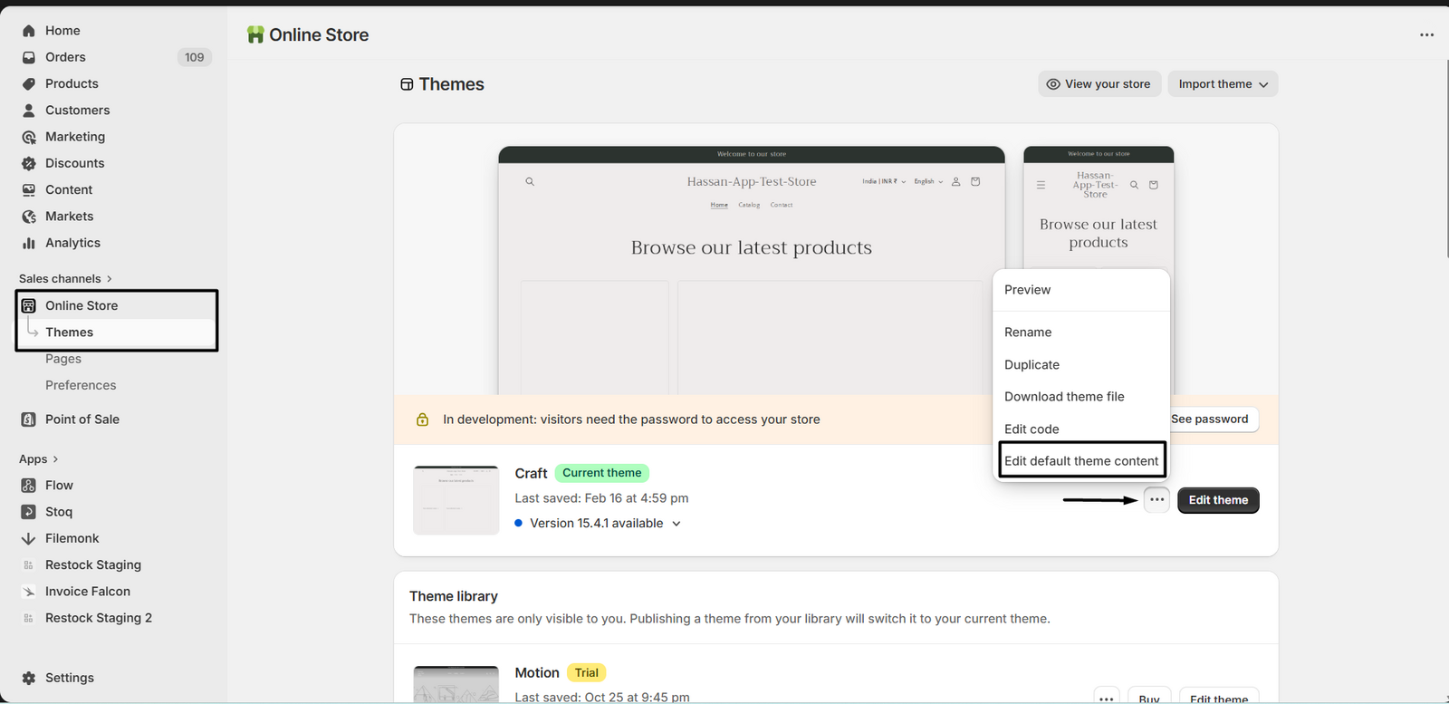Open Pages sub-item in sidebar
Screen dimensions: 1449x704
pyautogui.click(x=63, y=359)
